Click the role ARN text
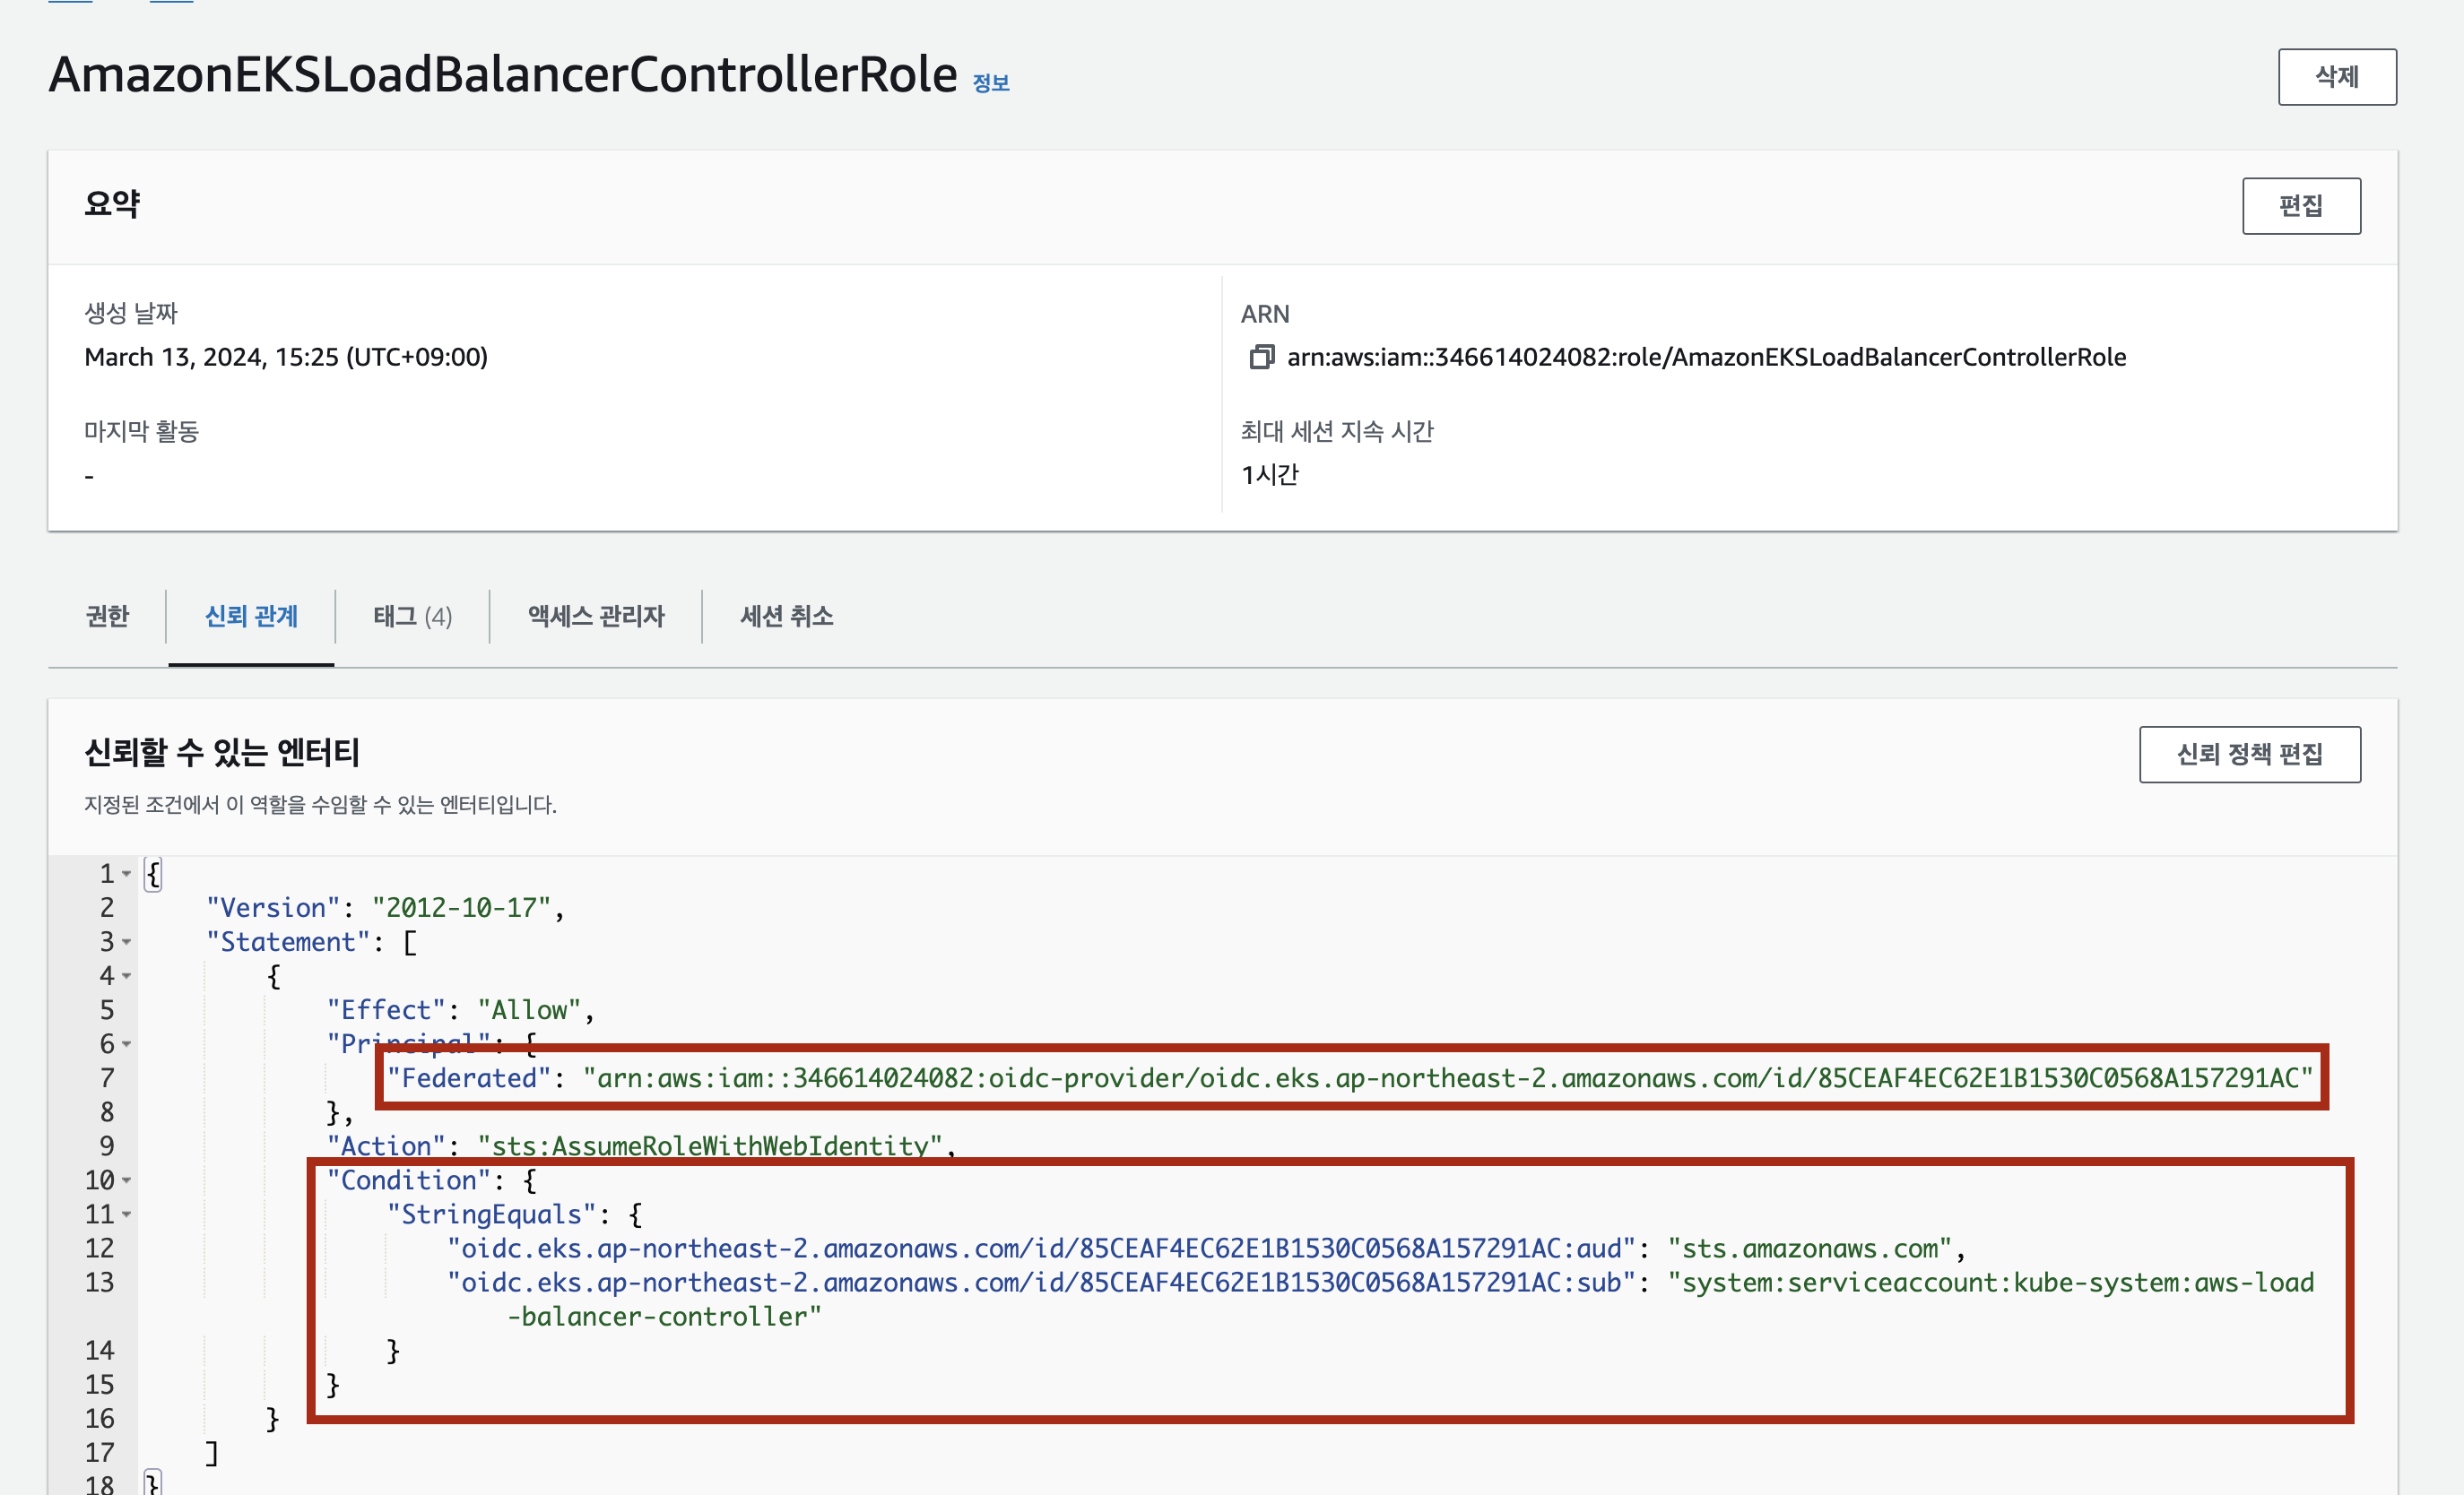The height and width of the screenshot is (1495, 2464). [1705, 357]
